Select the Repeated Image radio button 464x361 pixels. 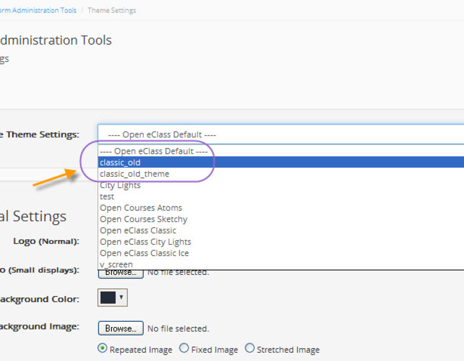point(103,348)
